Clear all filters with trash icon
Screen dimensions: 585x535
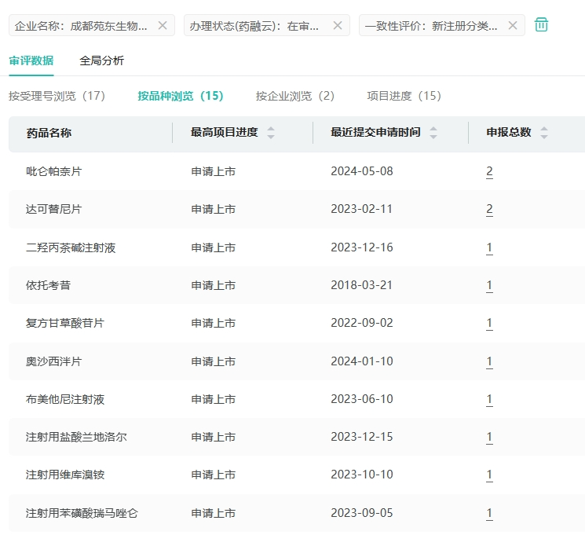[542, 25]
